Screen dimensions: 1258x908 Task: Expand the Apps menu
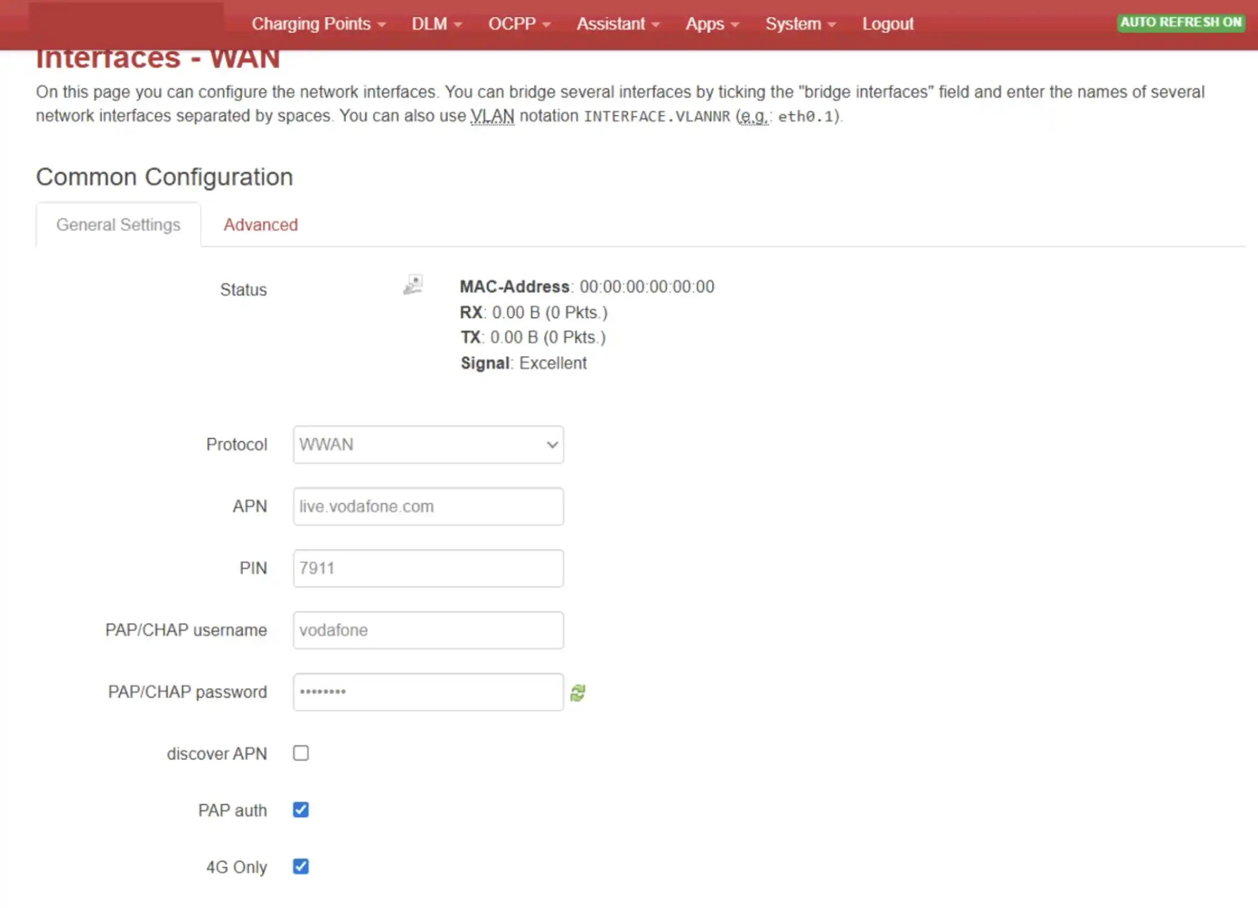pyautogui.click(x=712, y=24)
